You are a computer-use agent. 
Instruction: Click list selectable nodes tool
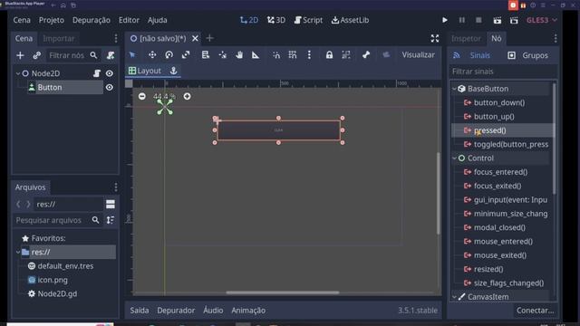click(x=206, y=55)
